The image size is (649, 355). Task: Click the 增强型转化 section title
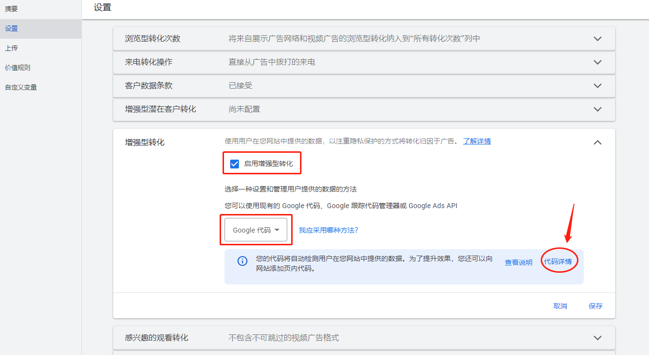(x=145, y=142)
